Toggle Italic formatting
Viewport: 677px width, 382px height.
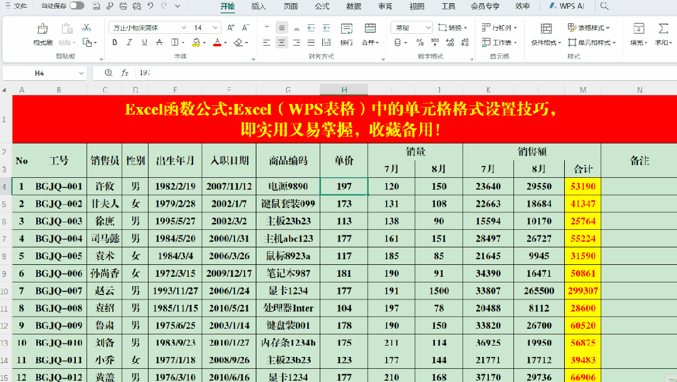point(130,42)
